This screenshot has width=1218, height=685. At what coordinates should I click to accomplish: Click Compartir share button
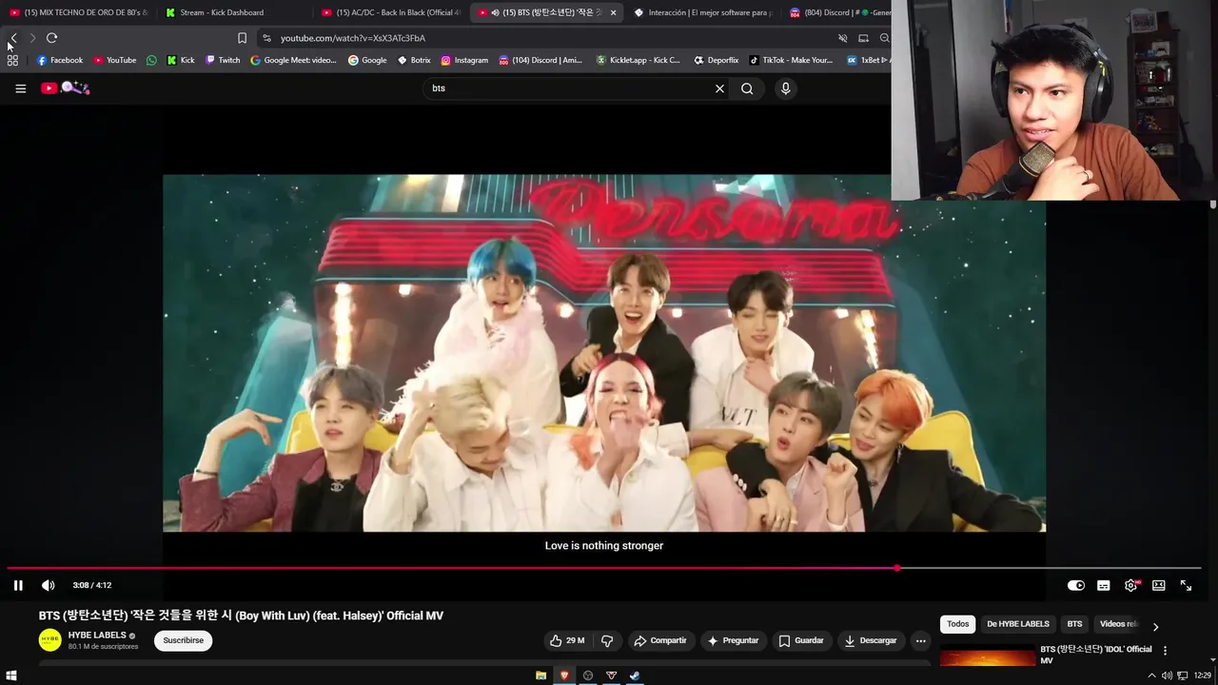click(x=660, y=640)
